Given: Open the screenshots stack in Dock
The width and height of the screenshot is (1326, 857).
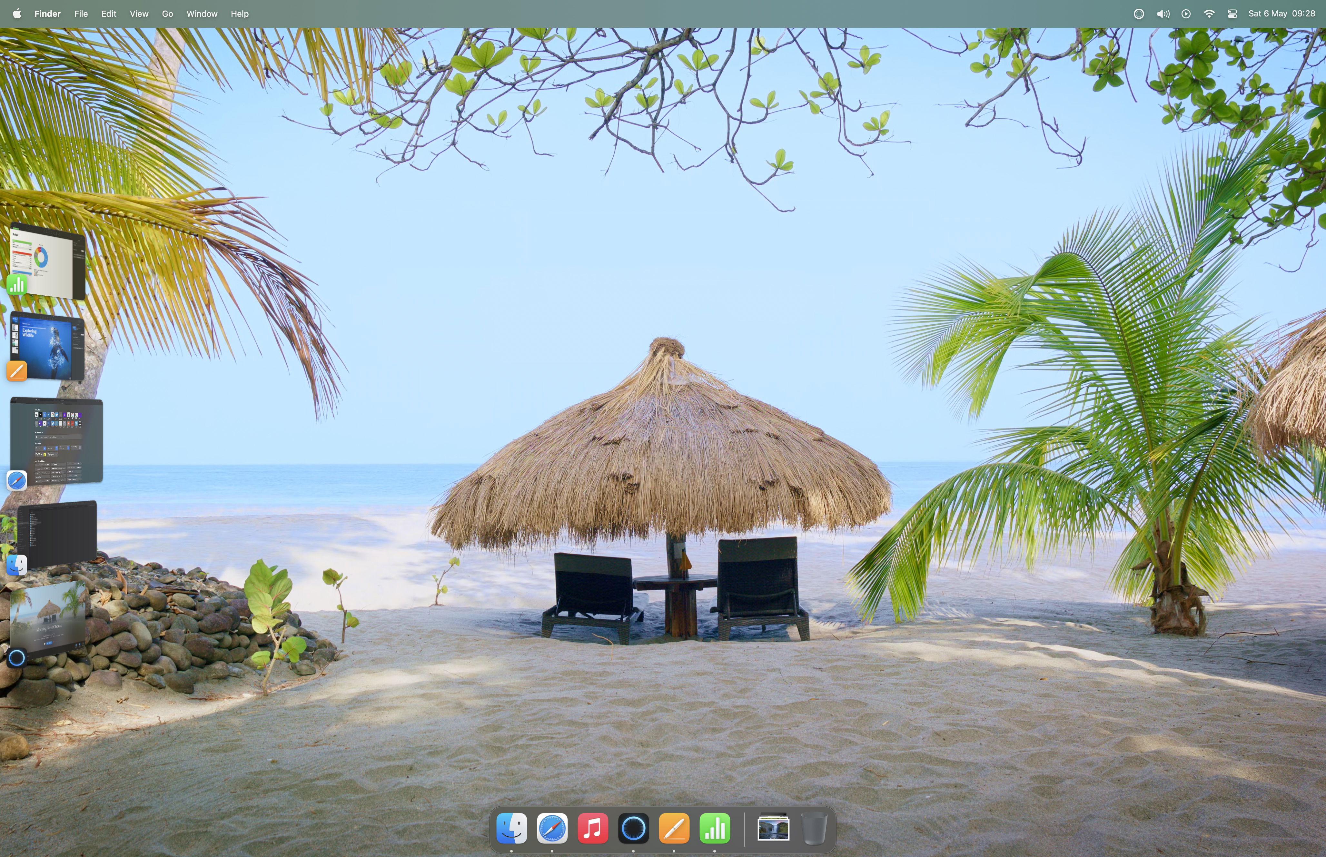Looking at the screenshot, I should pos(774,829).
